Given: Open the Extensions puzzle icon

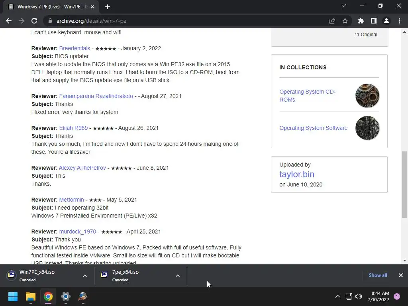Looking at the screenshot, I should tap(361, 21).
